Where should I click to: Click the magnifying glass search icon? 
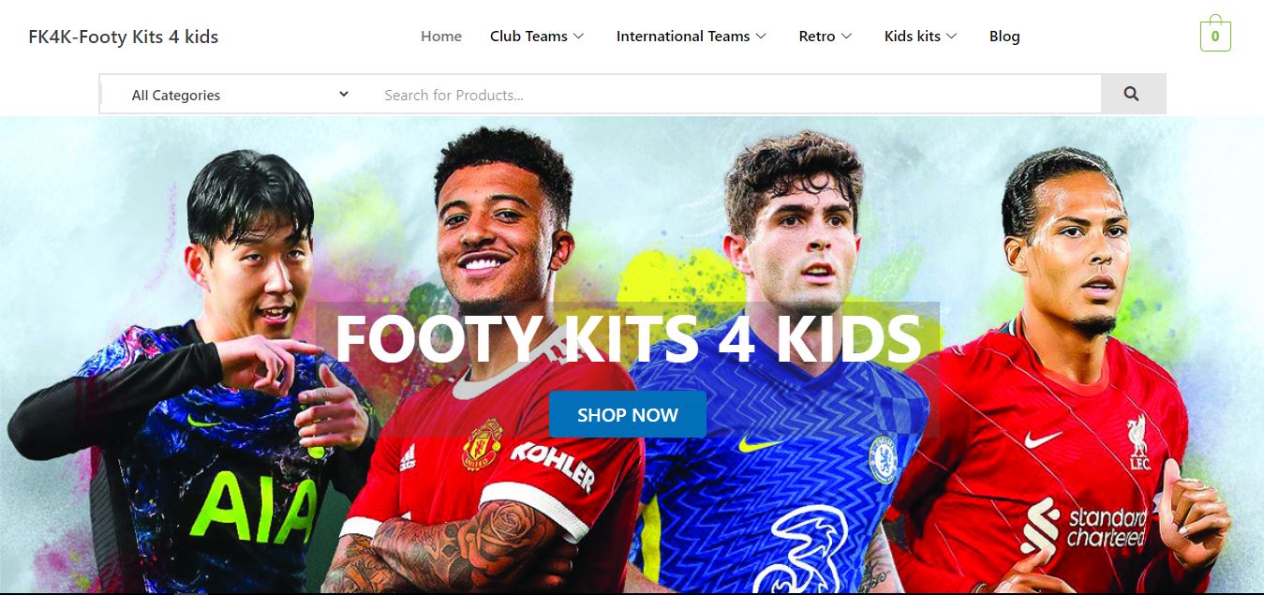[1131, 94]
